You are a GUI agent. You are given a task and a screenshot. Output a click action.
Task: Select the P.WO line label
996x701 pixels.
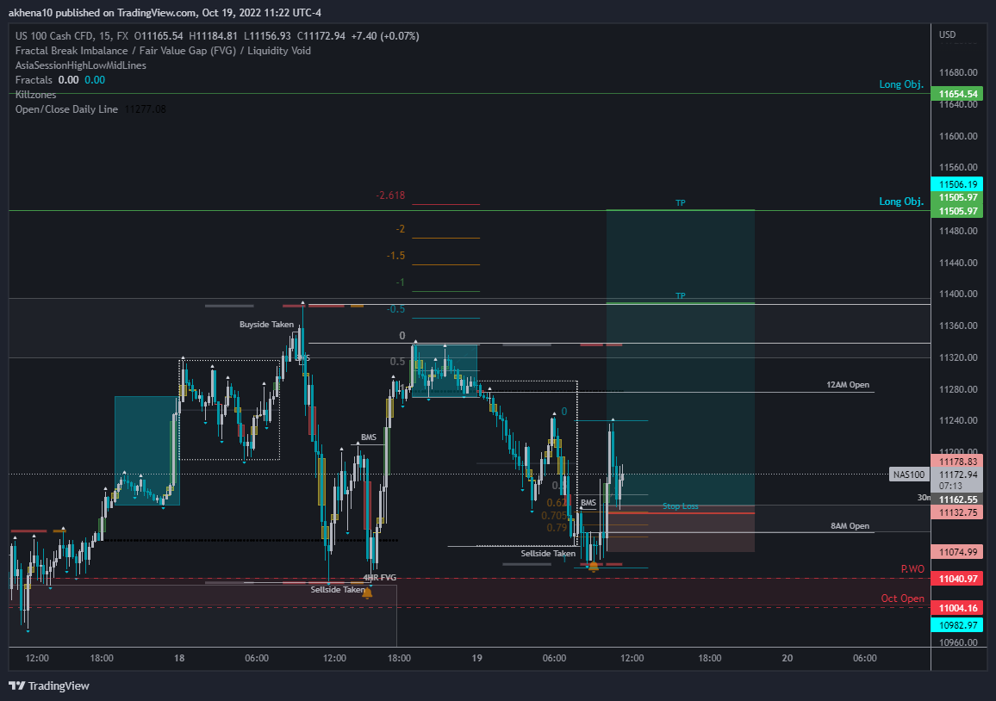[x=912, y=569]
